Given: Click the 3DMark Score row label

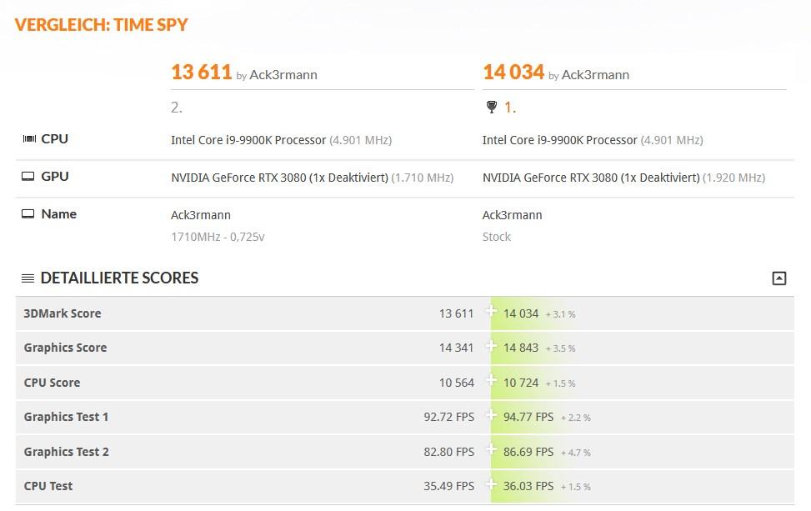Looking at the screenshot, I should tap(63, 313).
